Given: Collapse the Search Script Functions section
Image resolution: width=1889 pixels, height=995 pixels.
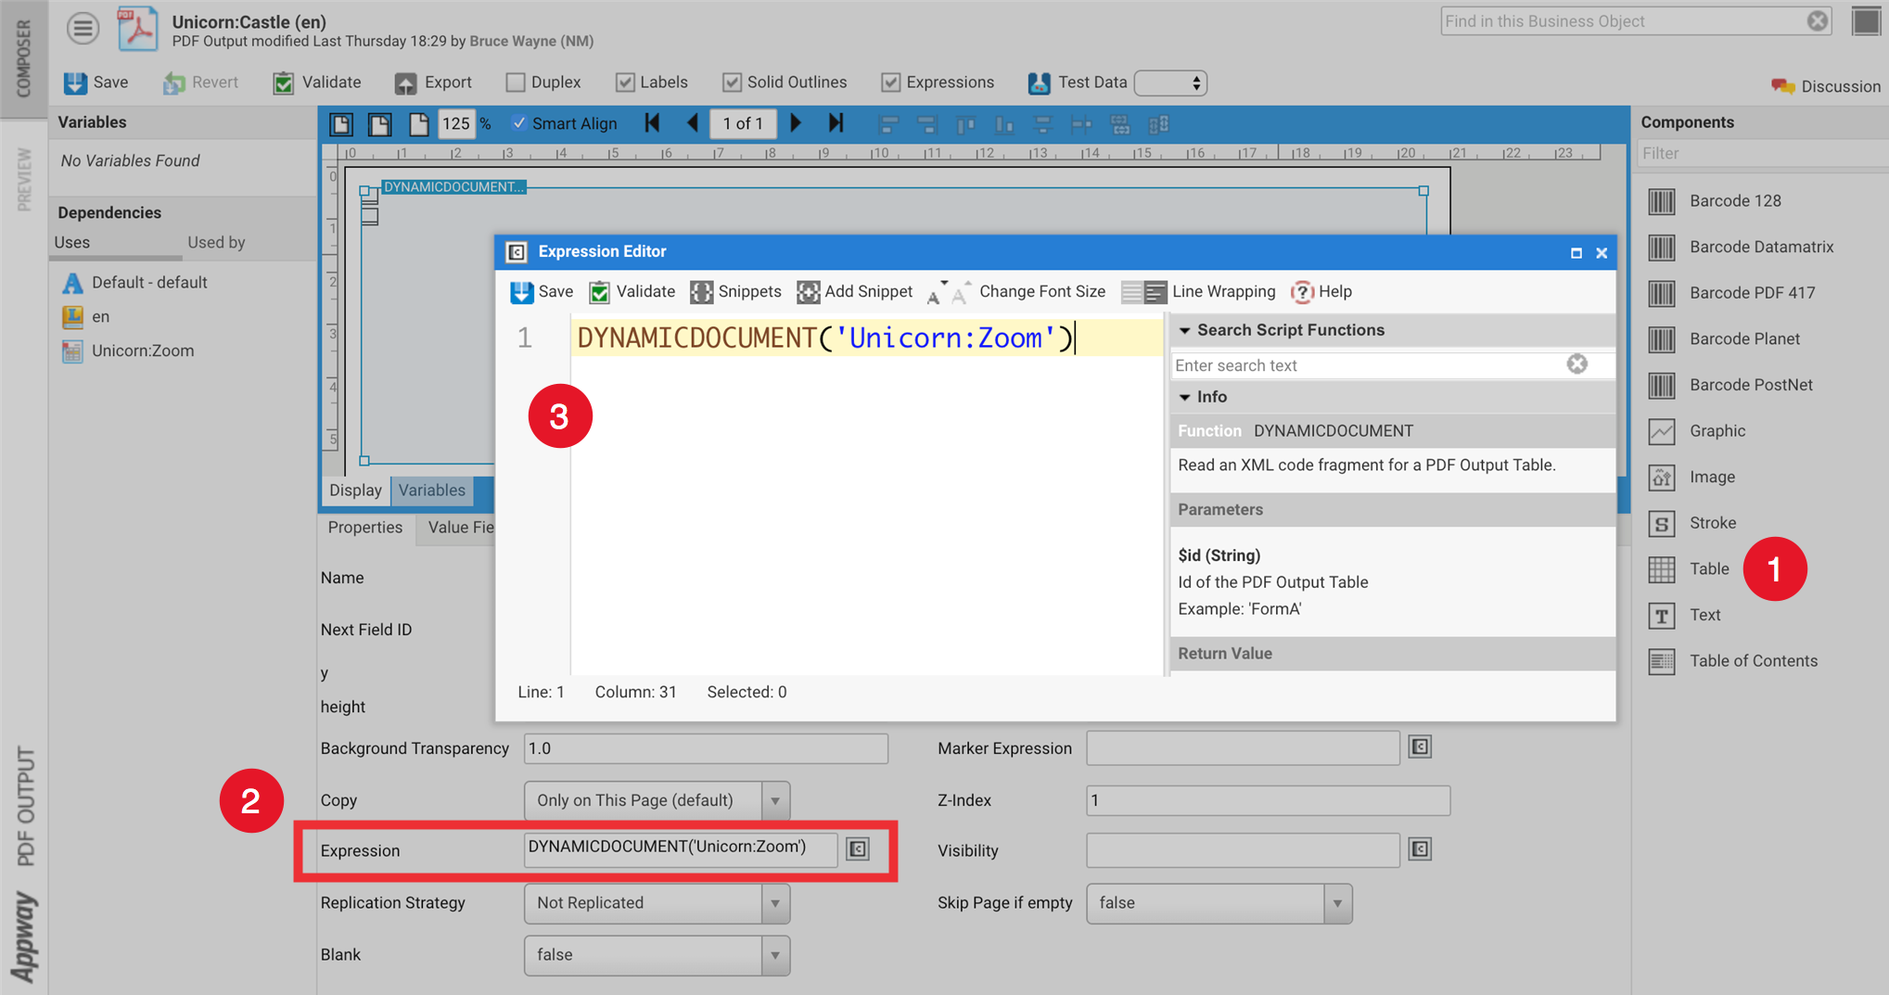Looking at the screenshot, I should pos(1186,329).
